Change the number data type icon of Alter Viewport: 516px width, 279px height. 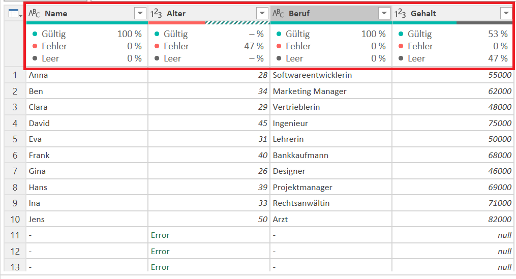156,14
